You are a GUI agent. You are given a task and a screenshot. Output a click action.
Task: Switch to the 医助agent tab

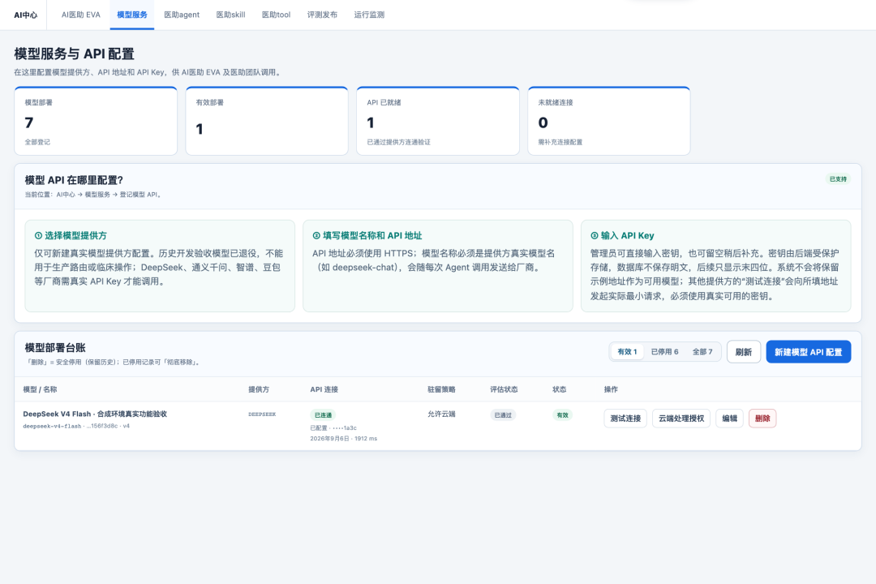coord(182,15)
